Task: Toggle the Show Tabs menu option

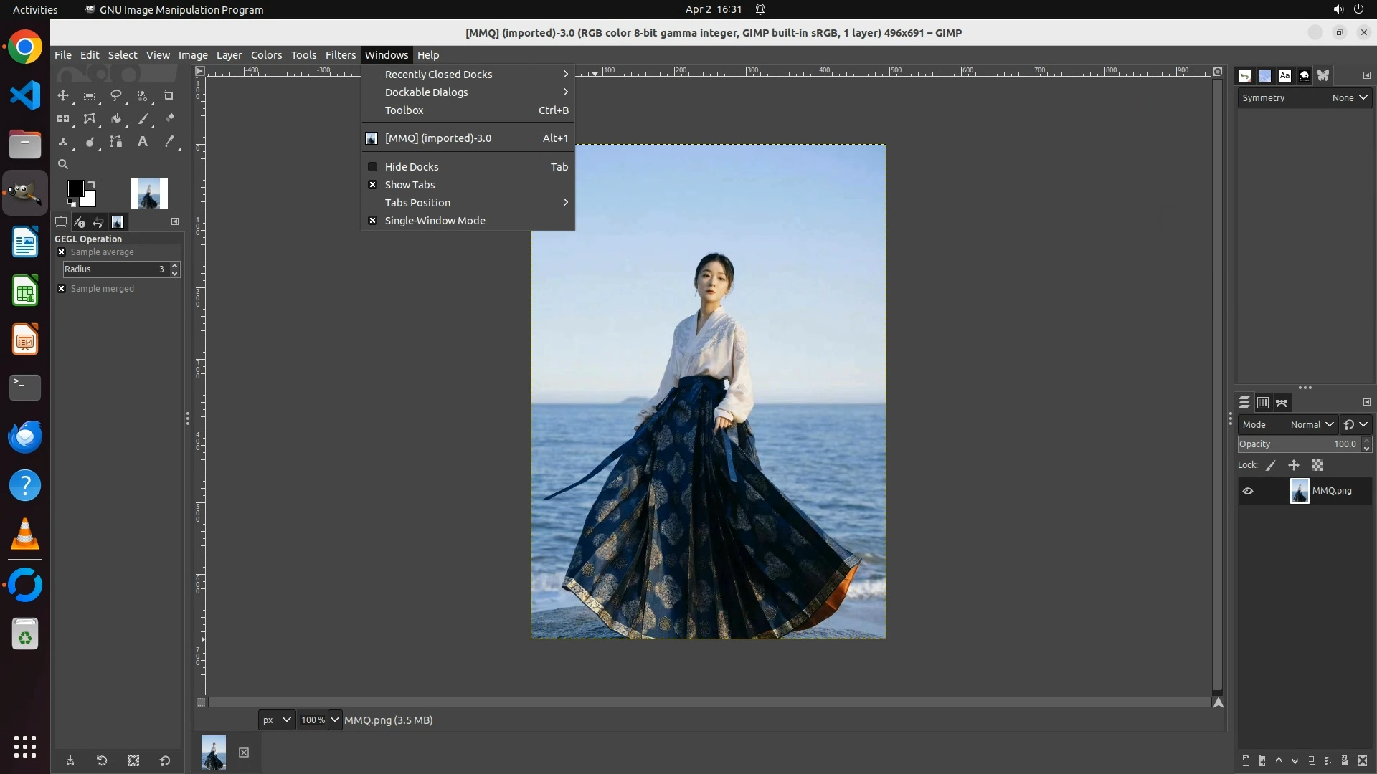Action: (x=410, y=185)
